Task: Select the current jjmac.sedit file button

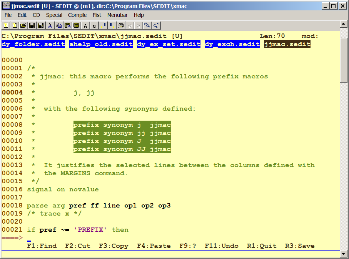Action: [287, 44]
